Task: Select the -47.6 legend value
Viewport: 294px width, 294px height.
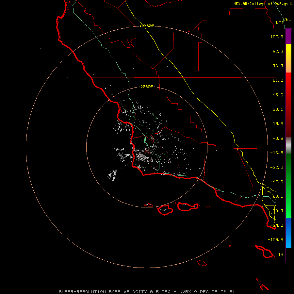Action: [x=277, y=182]
